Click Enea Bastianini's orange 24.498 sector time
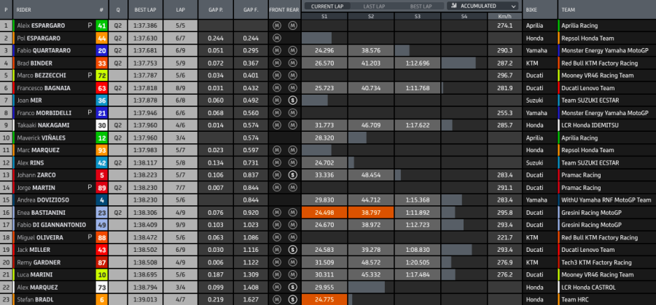656x305 pixels. [x=324, y=213]
